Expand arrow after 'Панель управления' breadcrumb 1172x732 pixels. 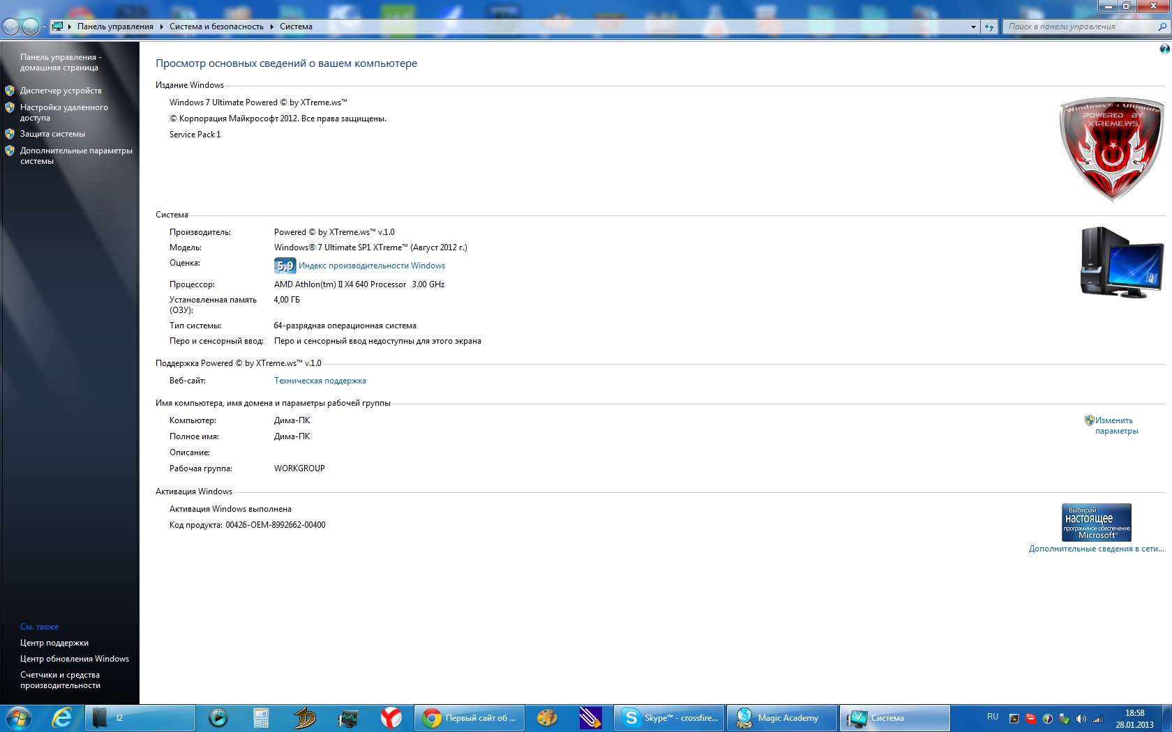point(161,26)
